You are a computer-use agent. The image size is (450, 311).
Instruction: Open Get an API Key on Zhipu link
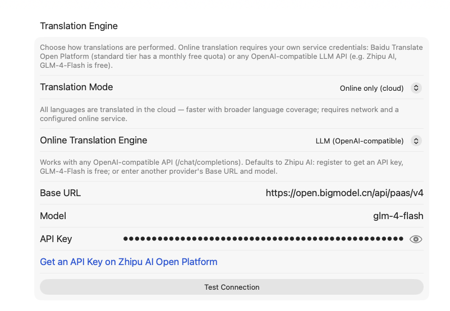coord(128,262)
